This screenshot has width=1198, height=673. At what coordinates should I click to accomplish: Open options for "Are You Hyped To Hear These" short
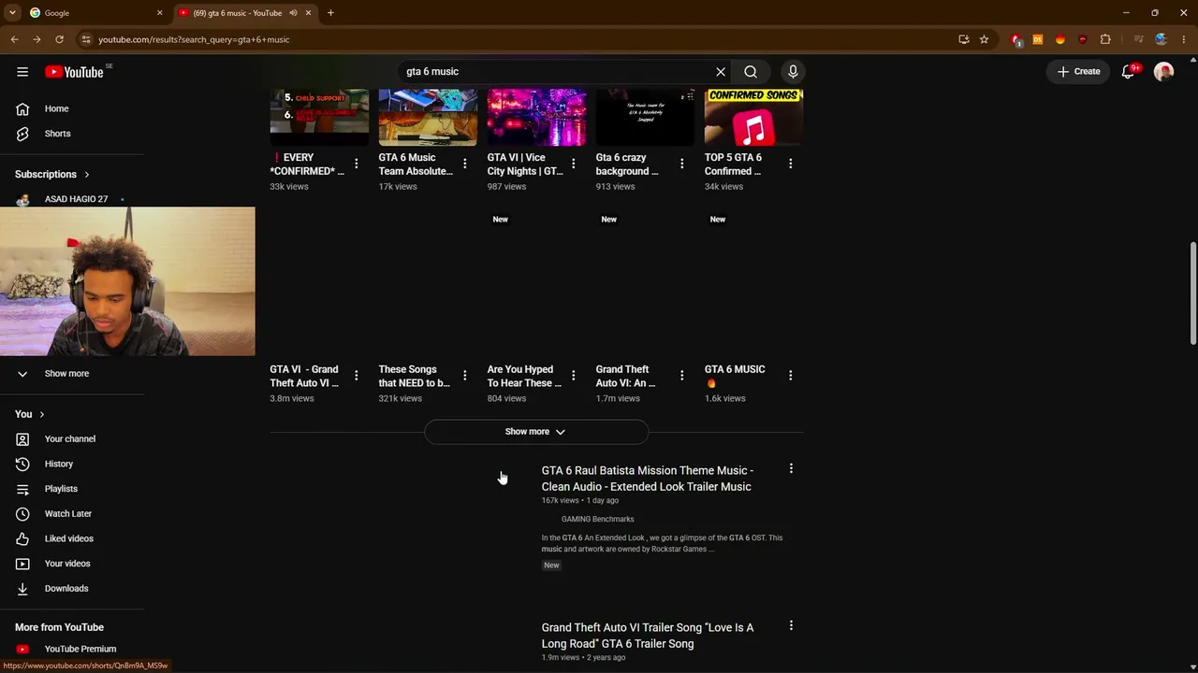pos(573,376)
